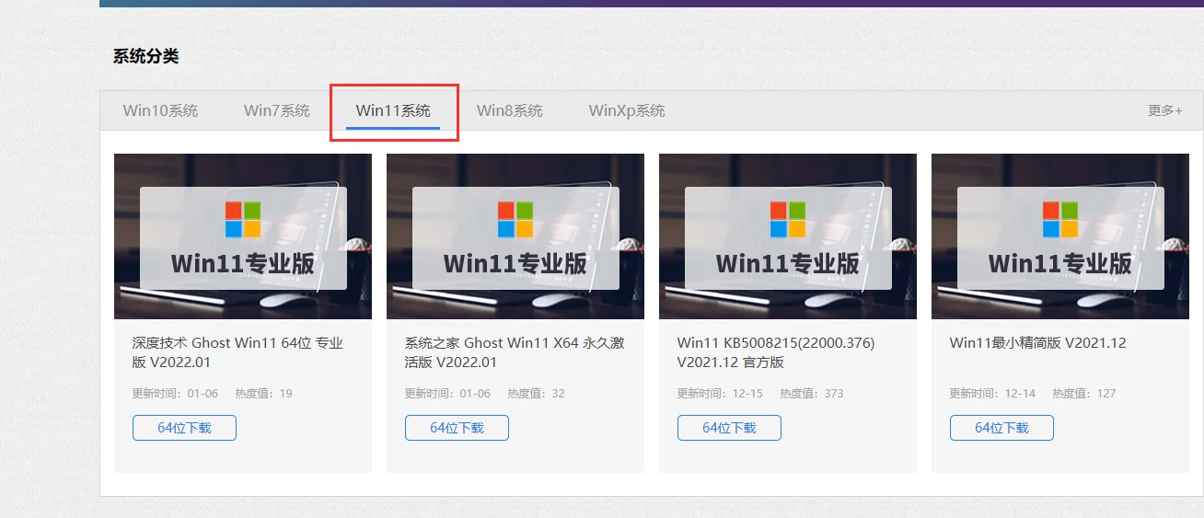
Task: Open Win11 KB5008215(22000.376) 官方版 title link
Action: coord(775,352)
